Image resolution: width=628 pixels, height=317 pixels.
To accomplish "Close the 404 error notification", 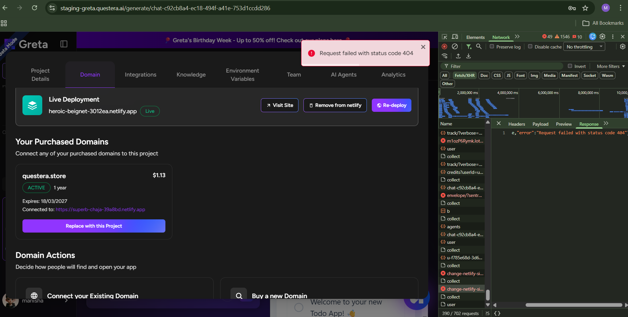I will 423,47.
